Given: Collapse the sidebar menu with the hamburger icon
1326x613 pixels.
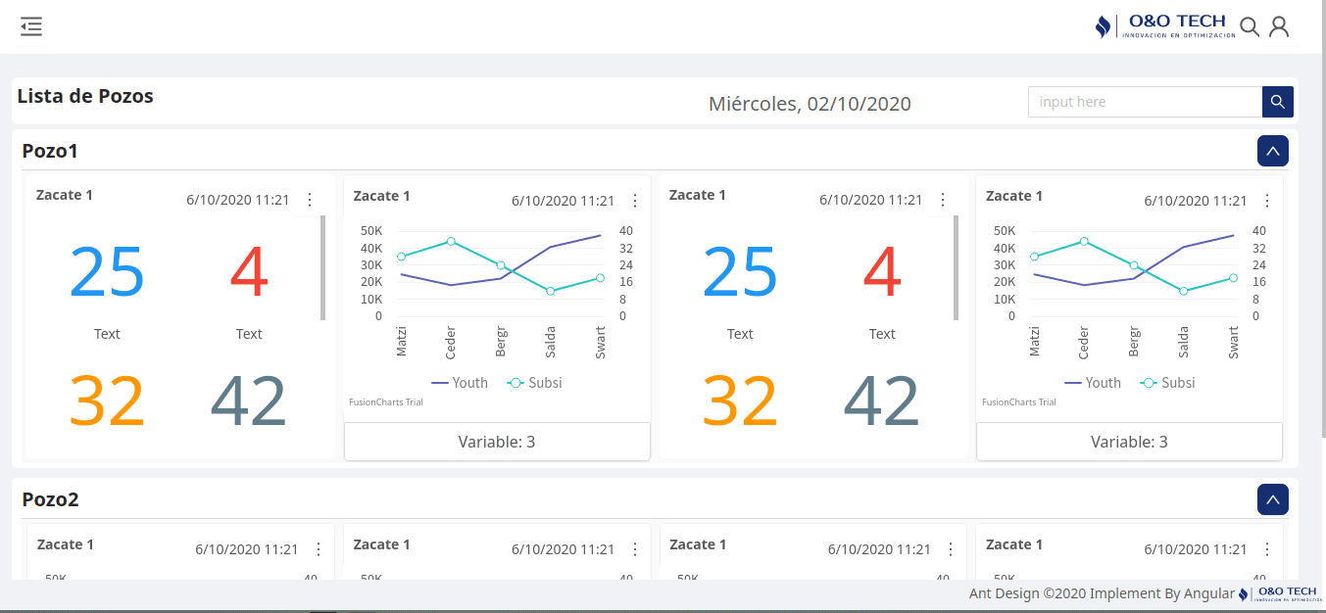Looking at the screenshot, I should coord(31,27).
